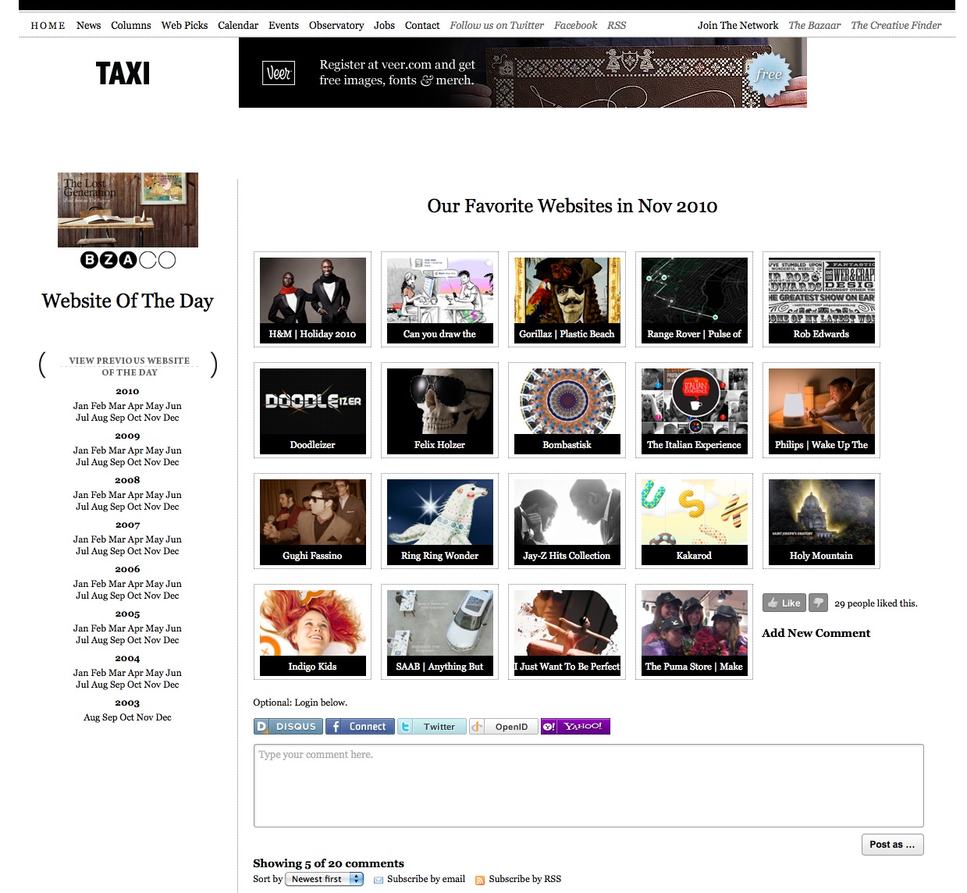Screen dimensions: 967x893
Task: View the Lost Generation website preview image
Action: [128, 210]
